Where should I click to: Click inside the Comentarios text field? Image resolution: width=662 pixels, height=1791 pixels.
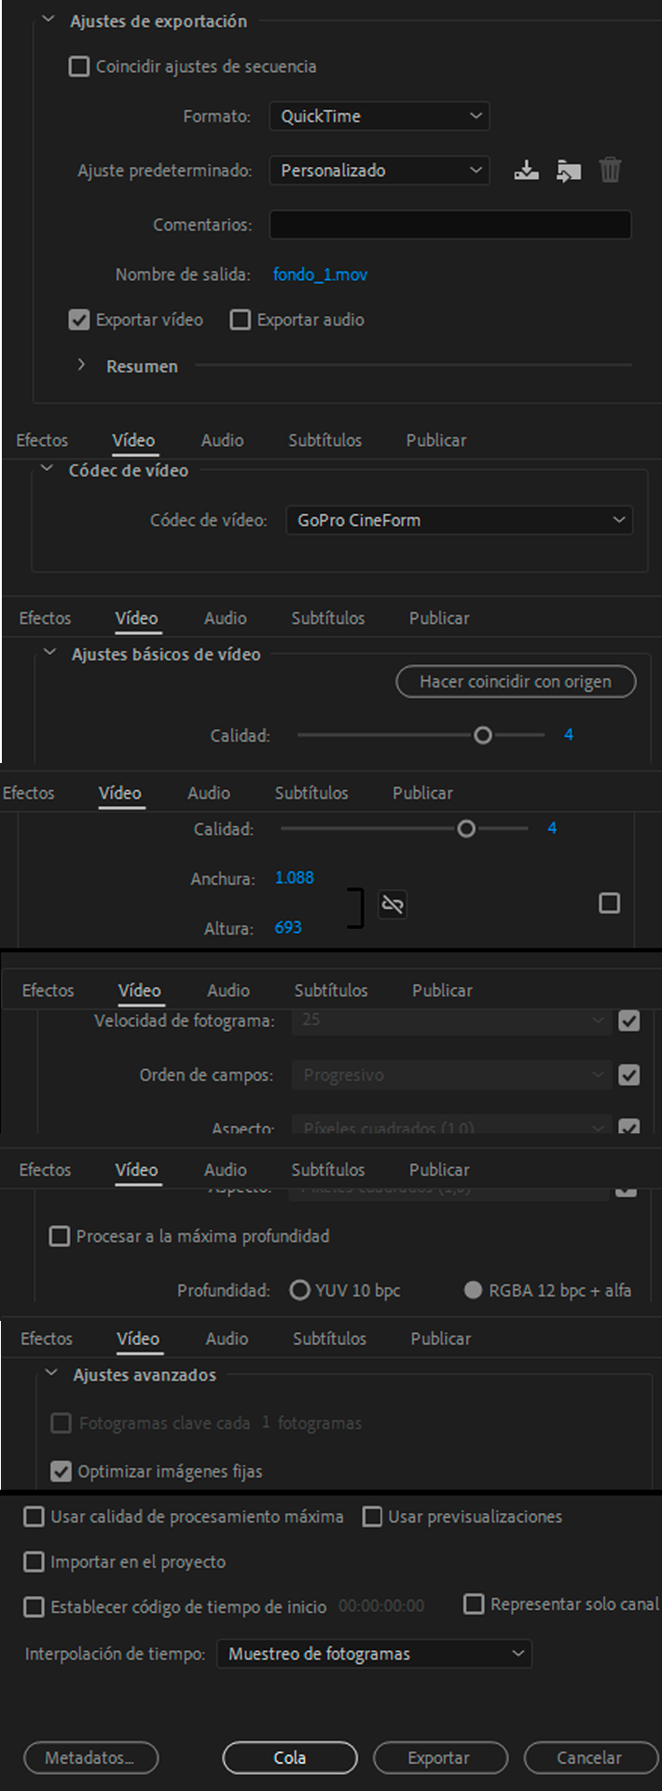pos(450,224)
